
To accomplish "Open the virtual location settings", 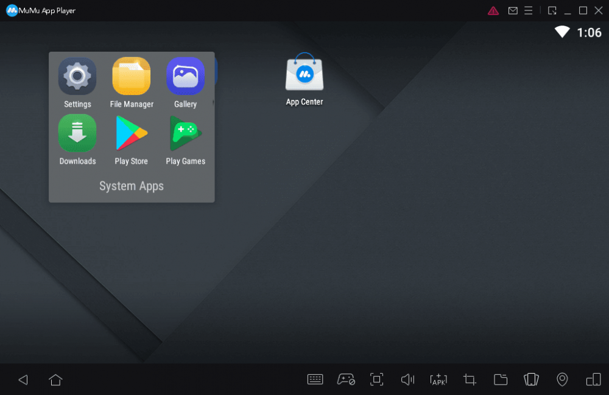I will (562, 379).
